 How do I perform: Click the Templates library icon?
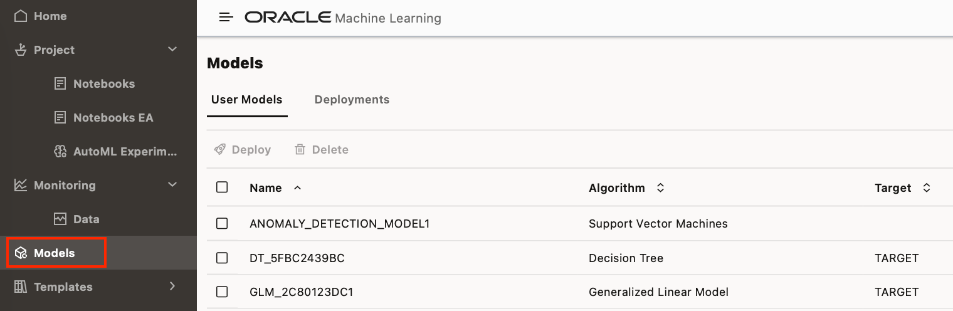click(x=21, y=287)
